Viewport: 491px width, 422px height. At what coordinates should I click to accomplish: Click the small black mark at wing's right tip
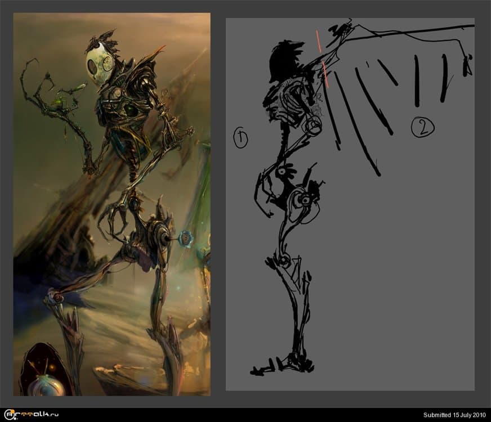pyautogui.click(x=467, y=67)
